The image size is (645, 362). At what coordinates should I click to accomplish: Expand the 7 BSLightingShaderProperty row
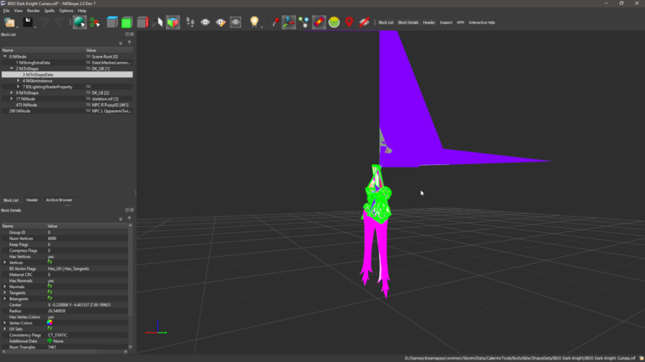pyautogui.click(x=18, y=87)
